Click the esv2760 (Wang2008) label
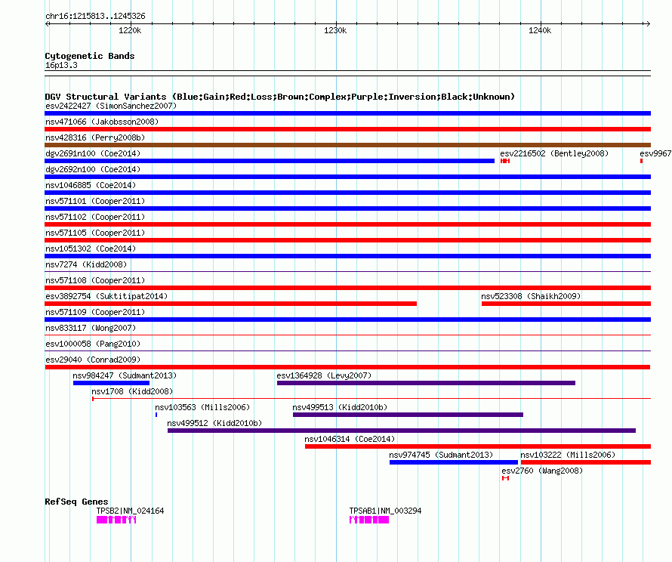 pyautogui.click(x=542, y=471)
